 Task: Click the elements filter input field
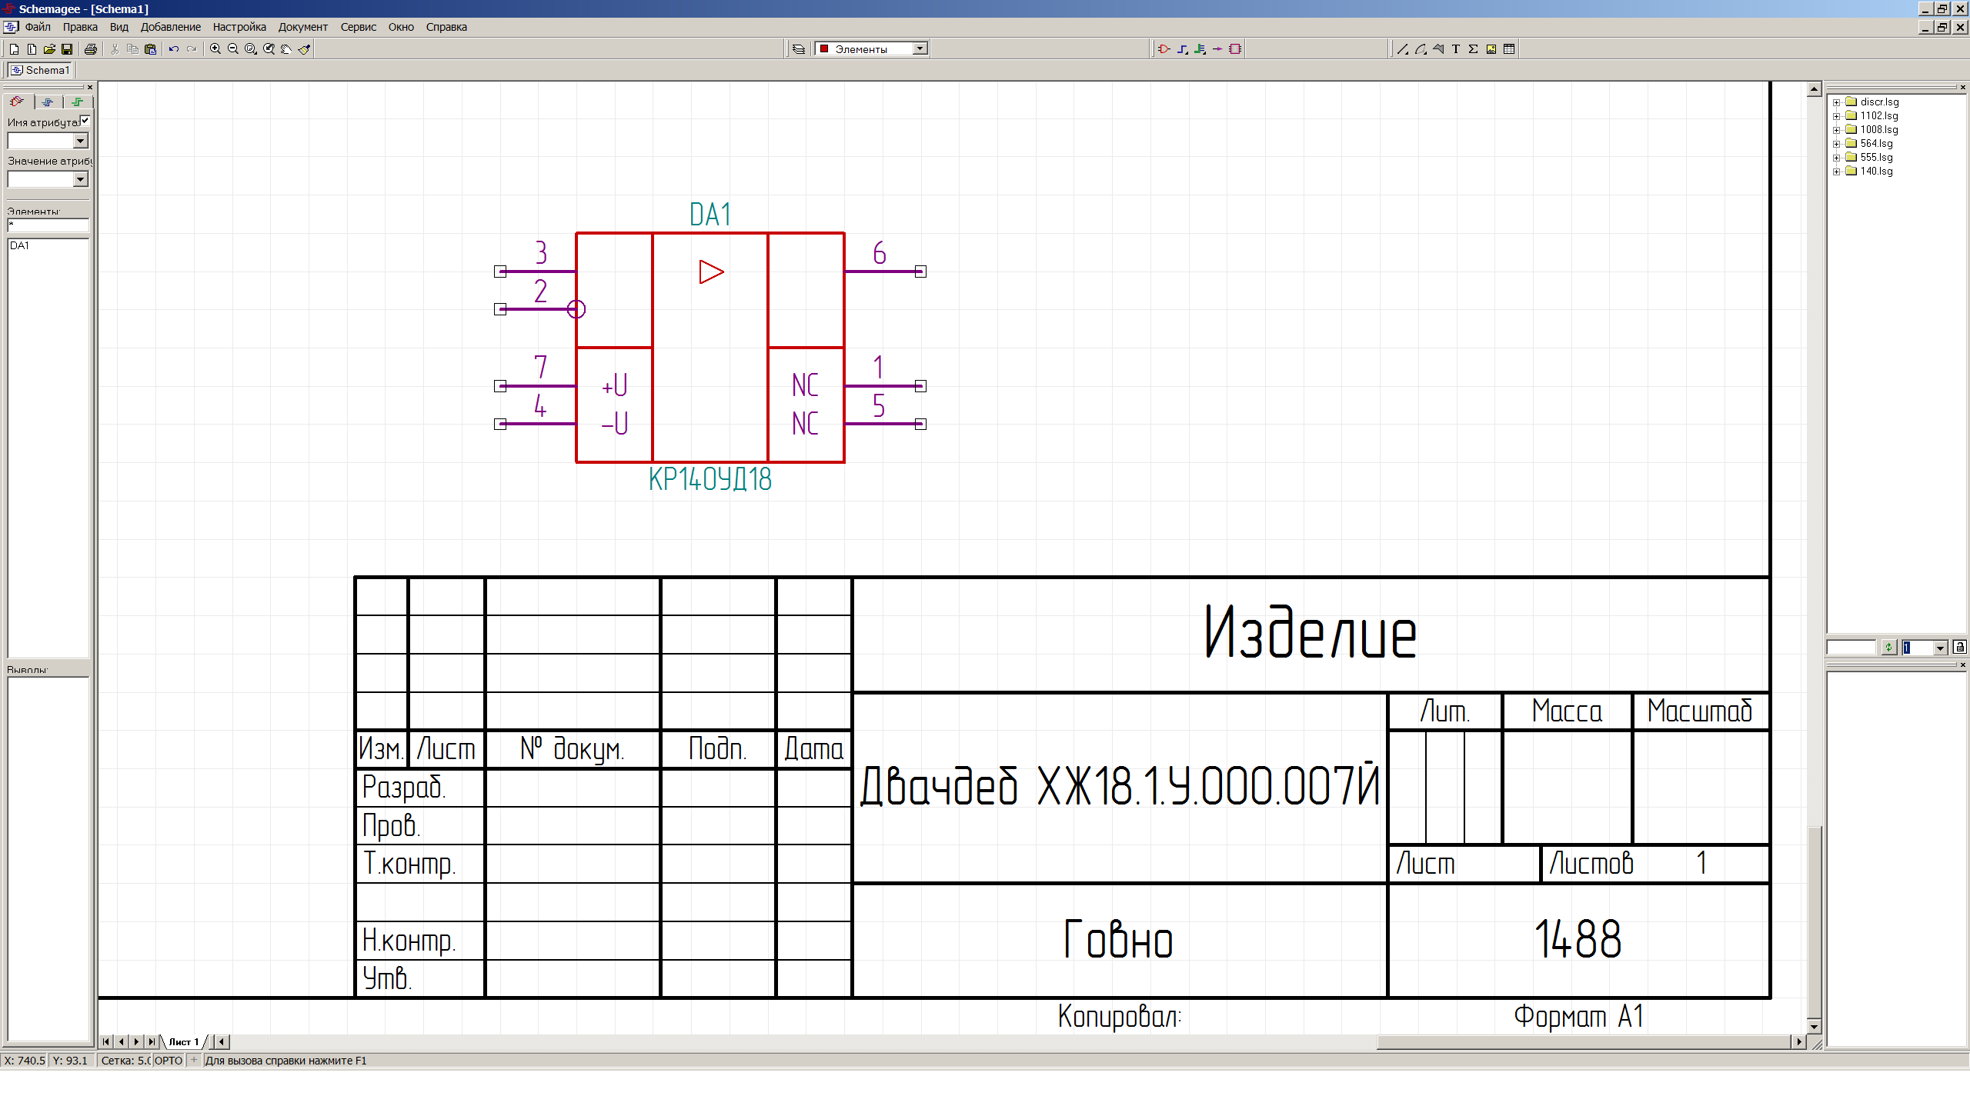pos(48,225)
